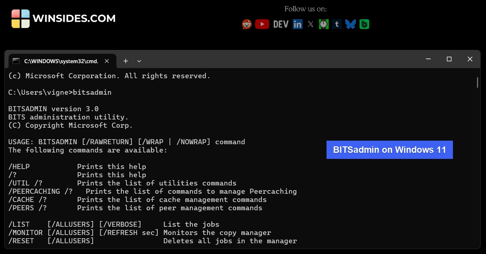Maximize the terminal window
The image size is (486, 254).
(x=449, y=59)
